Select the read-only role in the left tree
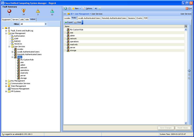194x137 pixels. (x=23, y=73)
